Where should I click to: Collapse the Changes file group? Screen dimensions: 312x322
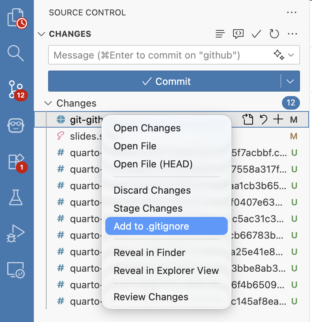(48, 103)
